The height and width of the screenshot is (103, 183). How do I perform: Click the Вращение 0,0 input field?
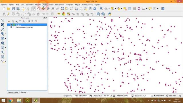point(147,96)
